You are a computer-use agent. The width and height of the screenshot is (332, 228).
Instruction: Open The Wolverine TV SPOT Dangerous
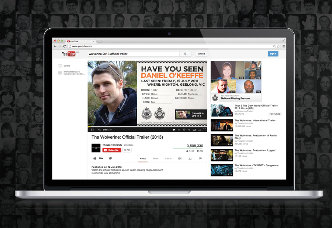(x=256, y=165)
